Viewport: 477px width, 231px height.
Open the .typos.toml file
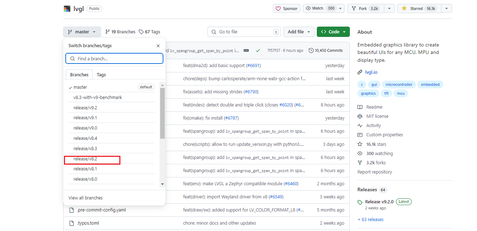(88, 223)
